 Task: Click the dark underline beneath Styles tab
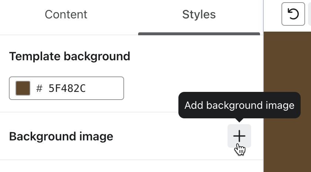click(199, 34)
